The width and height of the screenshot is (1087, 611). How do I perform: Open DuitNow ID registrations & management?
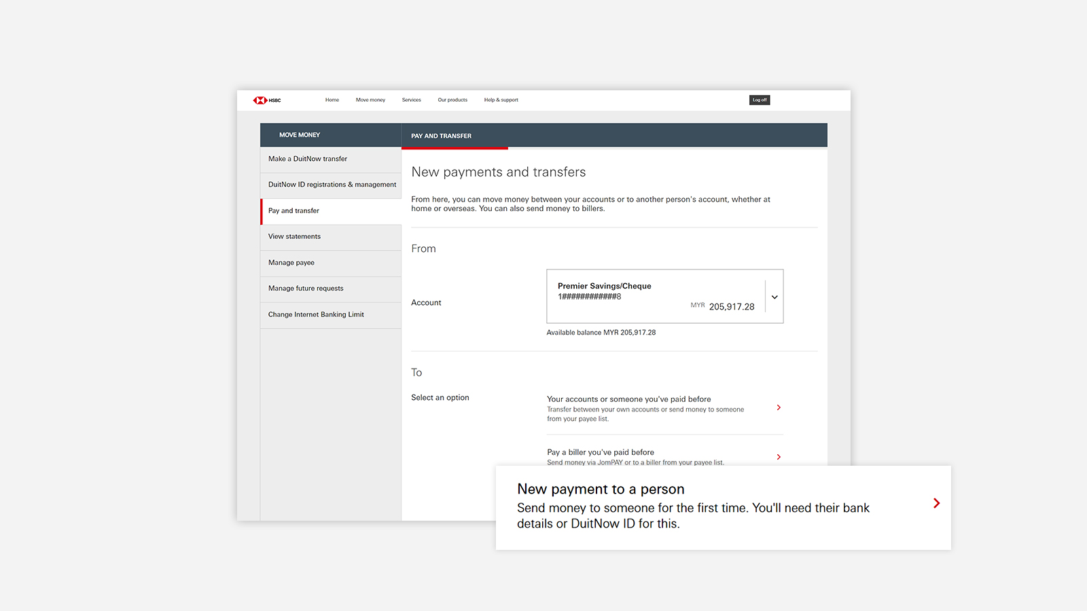point(331,185)
